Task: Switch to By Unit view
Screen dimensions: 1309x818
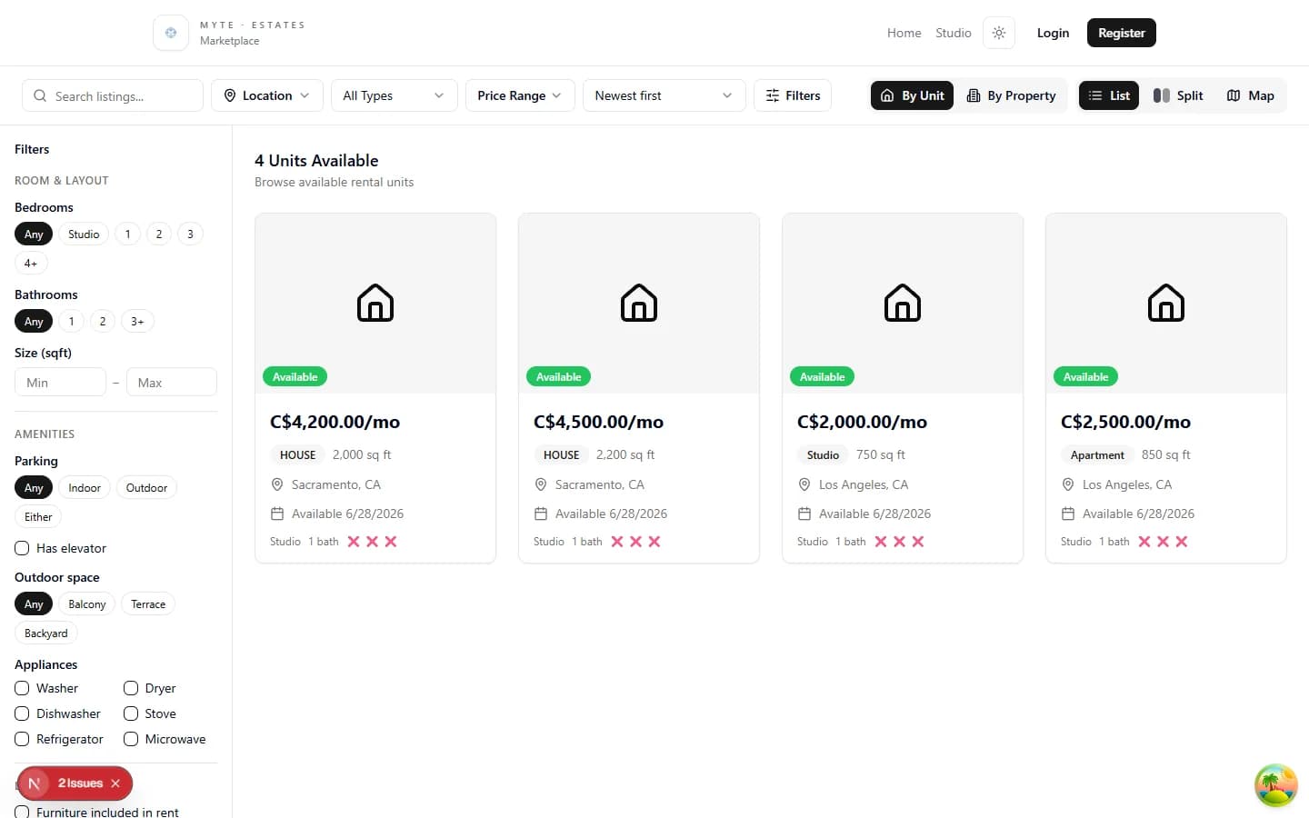Action: click(912, 95)
